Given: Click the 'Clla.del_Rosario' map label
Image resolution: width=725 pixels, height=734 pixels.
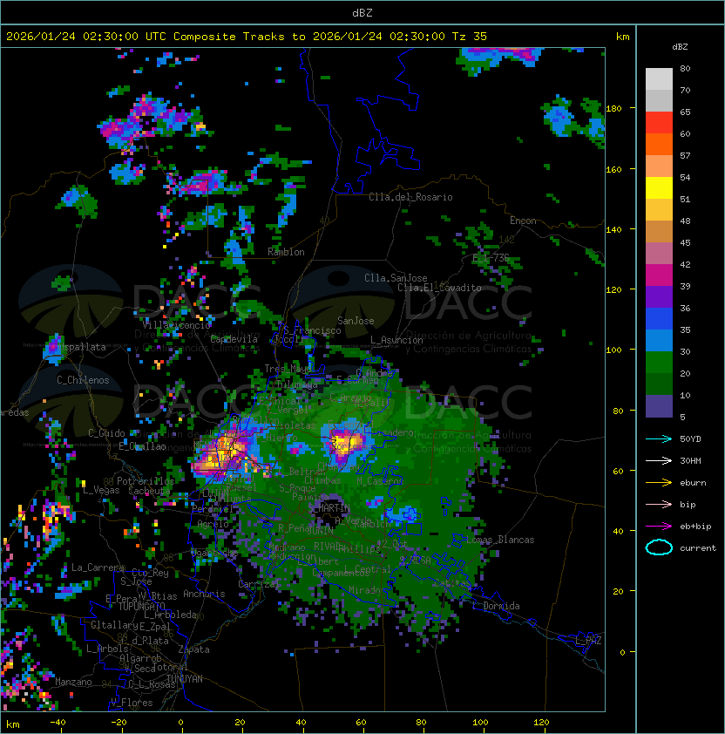Looking at the screenshot, I should [410, 197].
